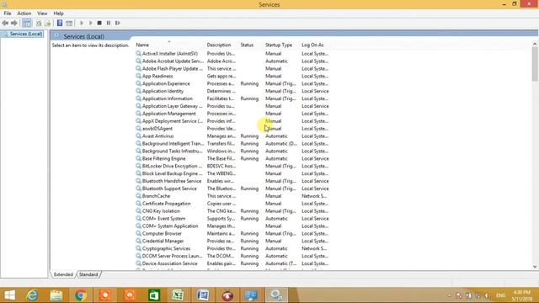Select the Base Filtering Engine service
This screenshot has width=539, height=303.
point(232,159)
